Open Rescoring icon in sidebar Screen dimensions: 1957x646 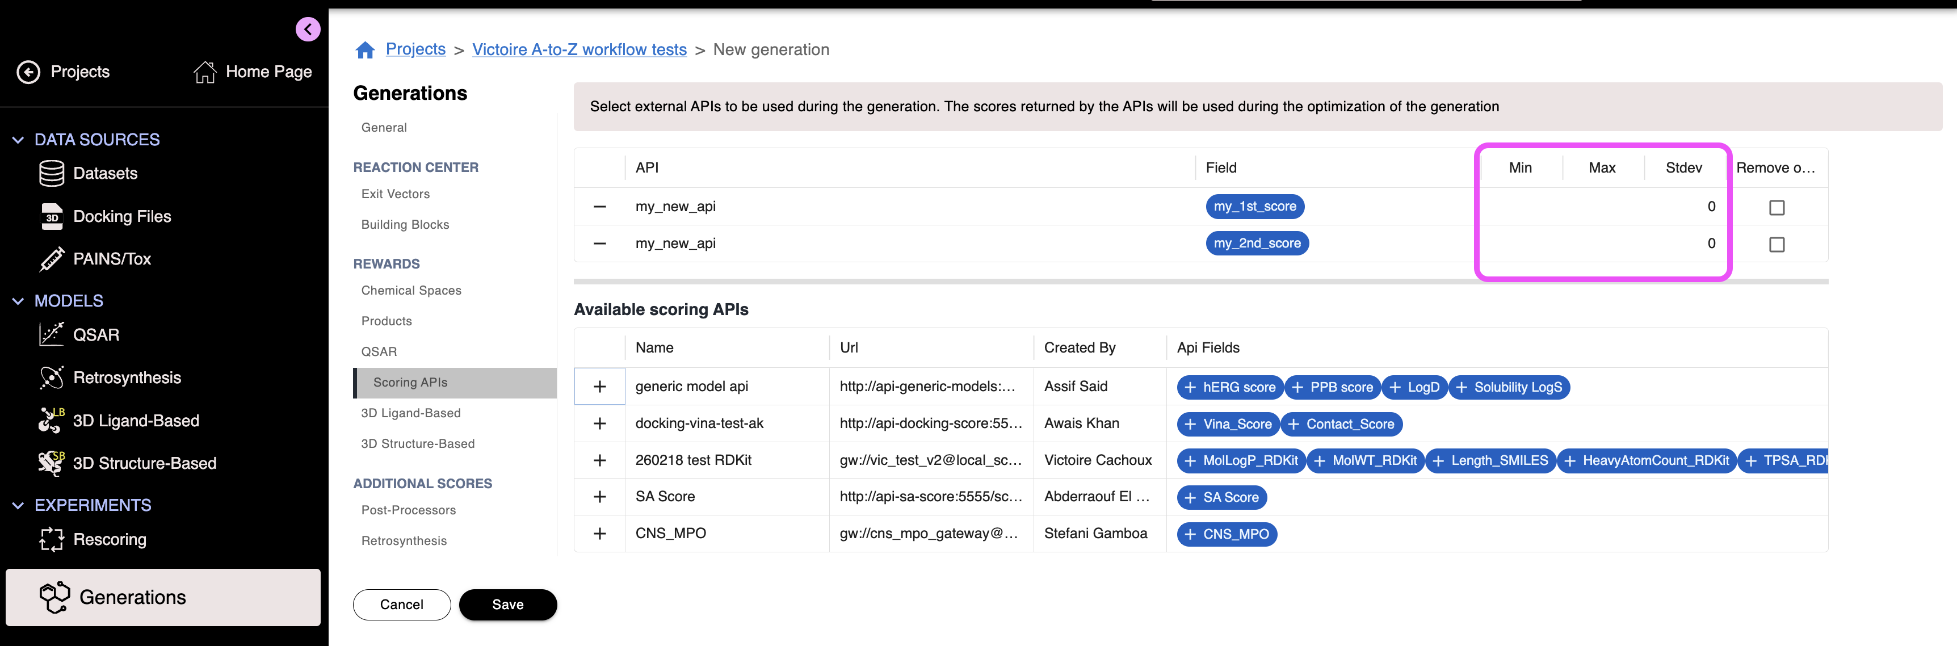52,540
